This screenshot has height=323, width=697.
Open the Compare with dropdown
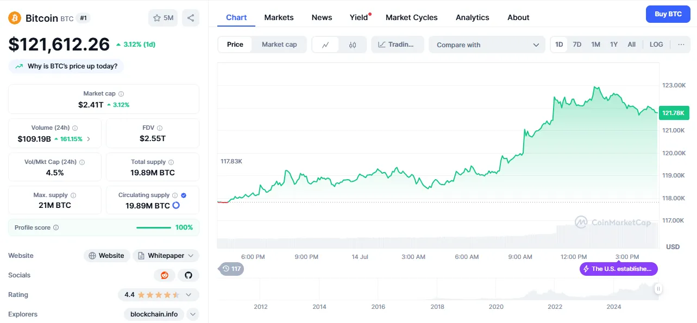(487, 45)
